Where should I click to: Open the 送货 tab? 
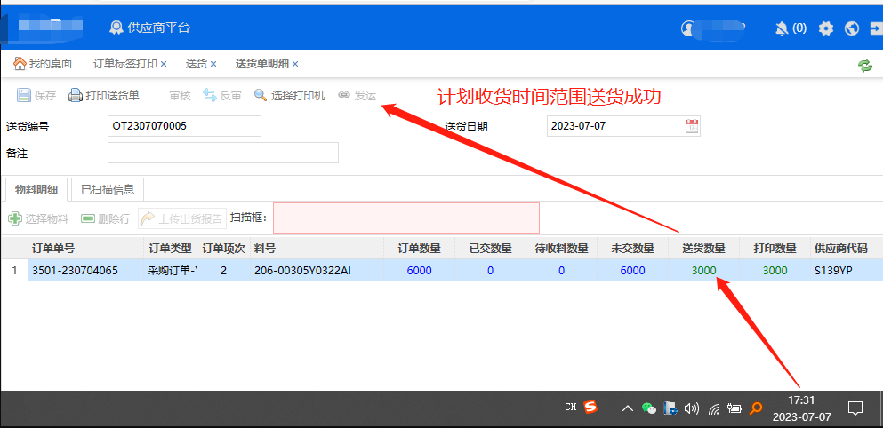point(196,64)
